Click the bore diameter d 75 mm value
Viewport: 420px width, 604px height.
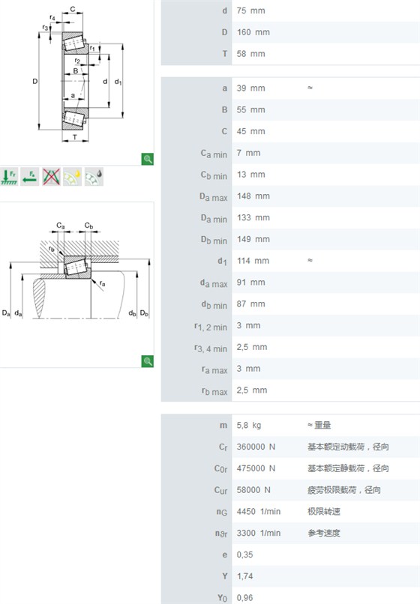coord(250,10)
